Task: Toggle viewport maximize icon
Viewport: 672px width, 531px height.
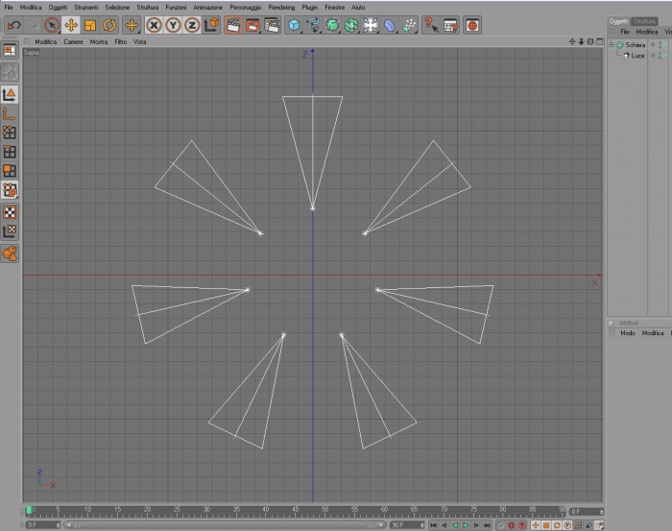Action: tap(600, 41)
